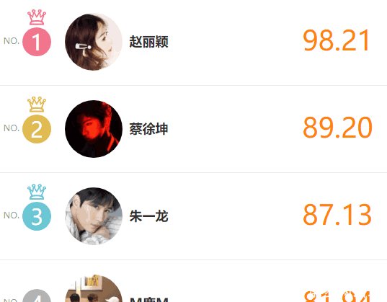Click the name 蔡徐坤
The image size is (387, 302).
149,129
